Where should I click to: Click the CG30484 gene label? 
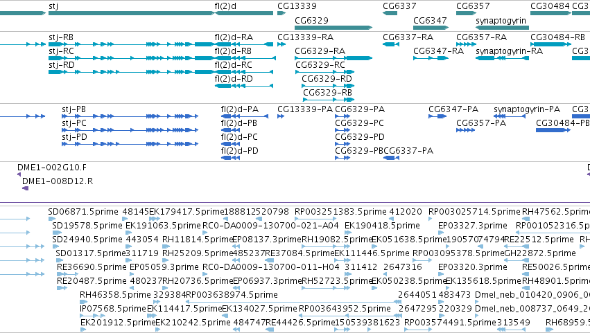coord(550,6)
